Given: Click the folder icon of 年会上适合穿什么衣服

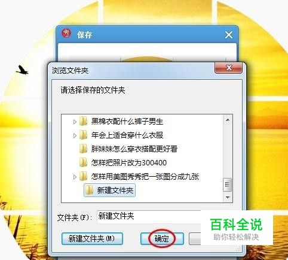Looking at the screenshot, I should coord(83,135).
